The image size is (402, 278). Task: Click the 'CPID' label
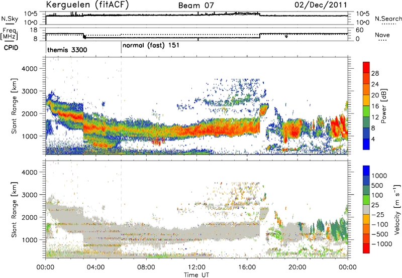[x=11, y=48]
